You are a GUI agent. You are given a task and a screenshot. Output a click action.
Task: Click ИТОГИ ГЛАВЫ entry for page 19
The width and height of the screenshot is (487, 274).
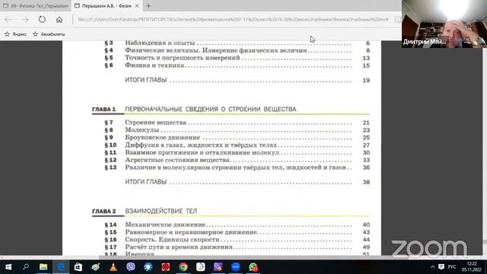point(247,80)
